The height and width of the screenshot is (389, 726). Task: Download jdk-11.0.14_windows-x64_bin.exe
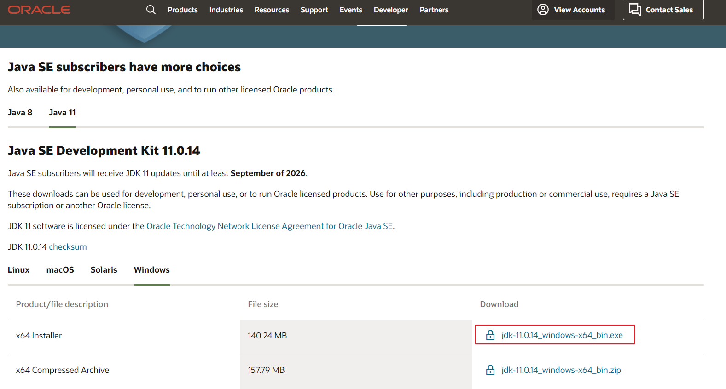[562, 335]
